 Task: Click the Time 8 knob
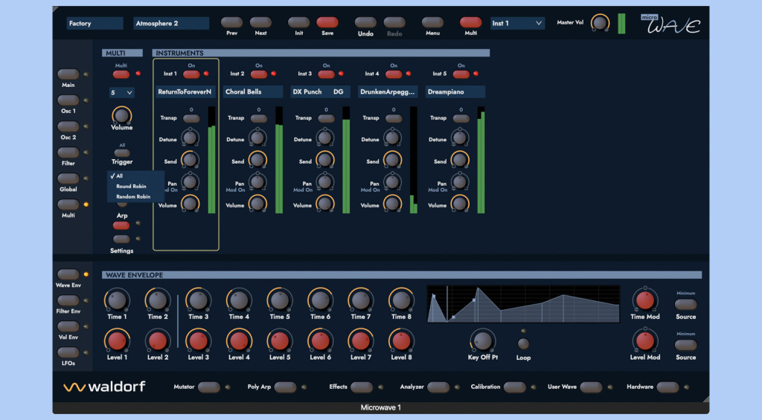tap(401, 300)
